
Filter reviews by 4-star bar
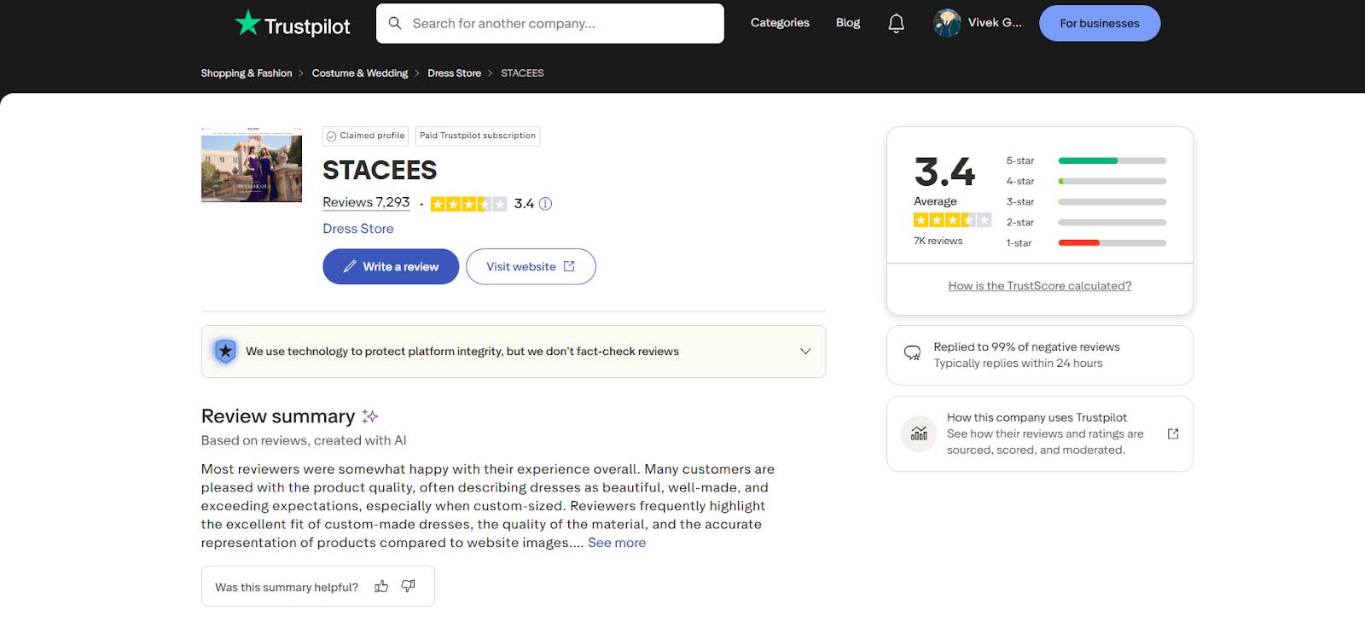tap(1112, 181)
